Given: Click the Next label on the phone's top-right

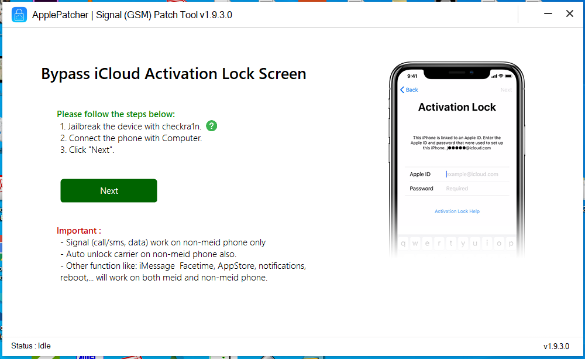Looking at the screenshot, I should (505, 90).
